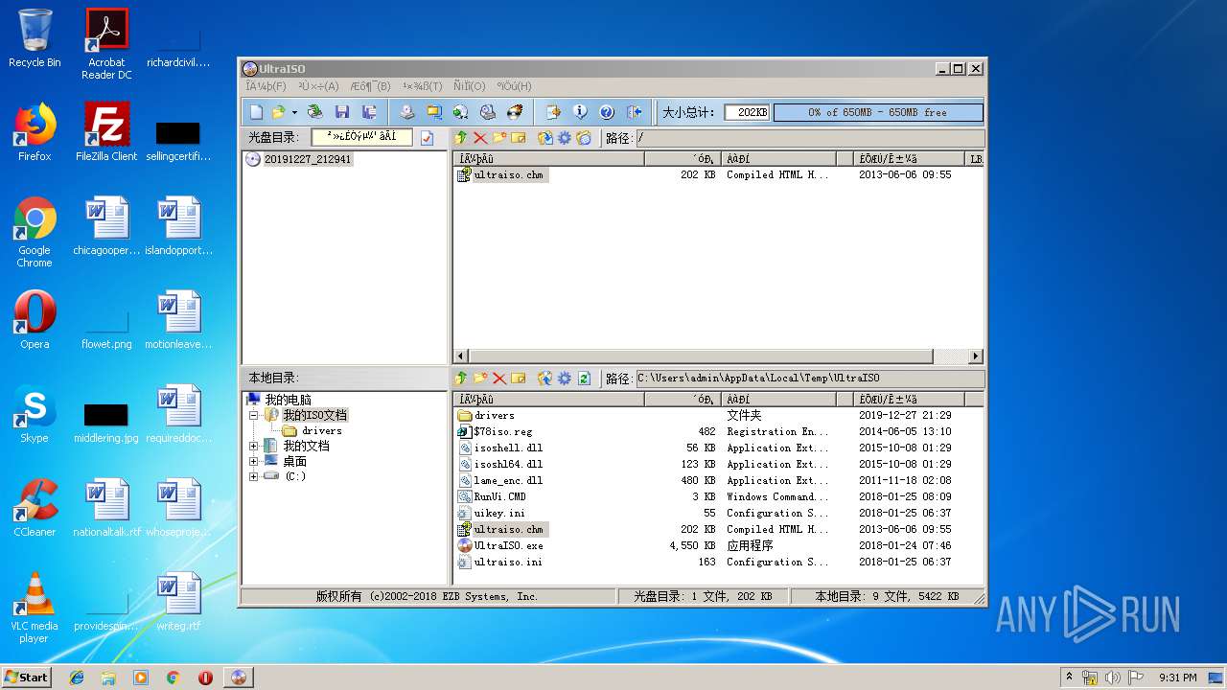Click the gear icon in local pane toolbar
This screenshot has width=1227, height=690.
coord(565,379)
